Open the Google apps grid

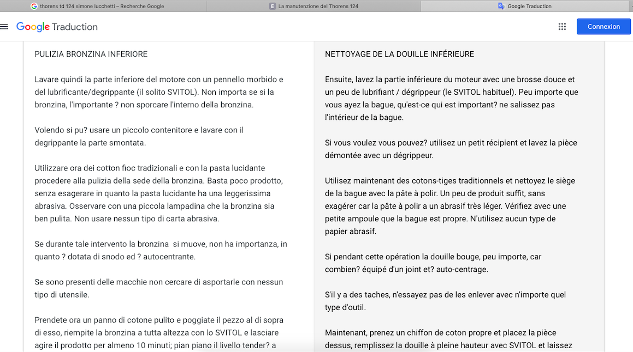pos(562,27)
